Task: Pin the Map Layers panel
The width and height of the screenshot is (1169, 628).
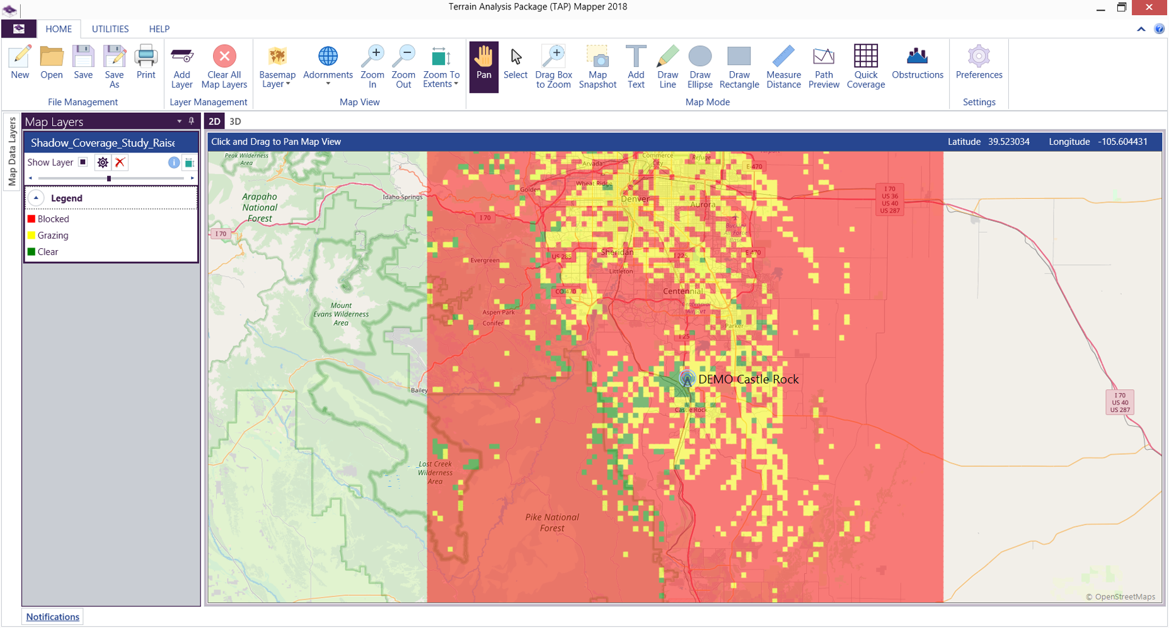Action: pos(192,121)
